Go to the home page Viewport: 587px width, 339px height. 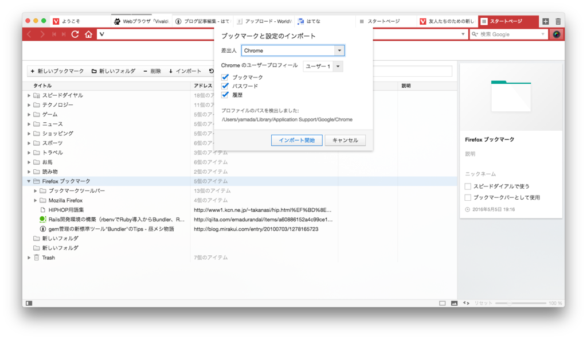coord(88,34)
